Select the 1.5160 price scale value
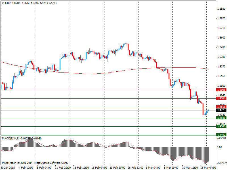 tap(221, 76)
